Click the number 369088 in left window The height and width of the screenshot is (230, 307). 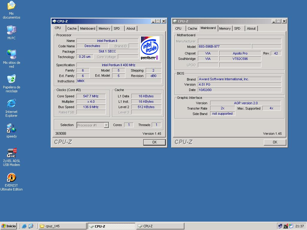[61, 133]
